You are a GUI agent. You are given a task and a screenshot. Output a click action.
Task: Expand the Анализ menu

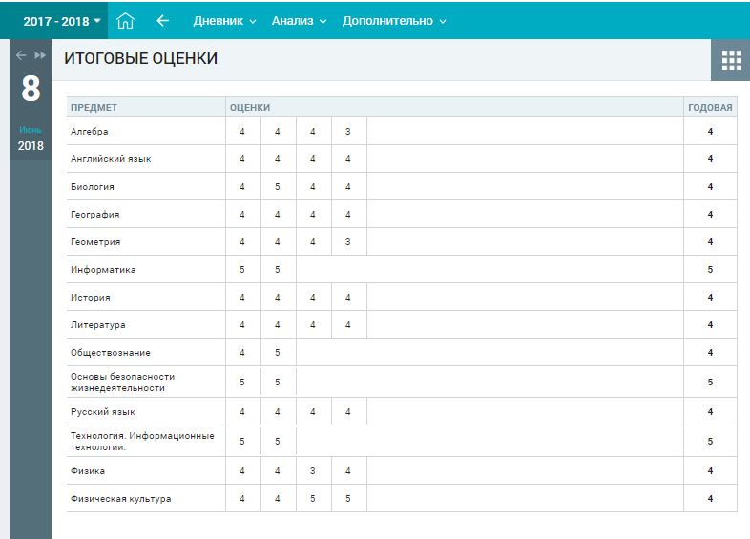point(299,20)
